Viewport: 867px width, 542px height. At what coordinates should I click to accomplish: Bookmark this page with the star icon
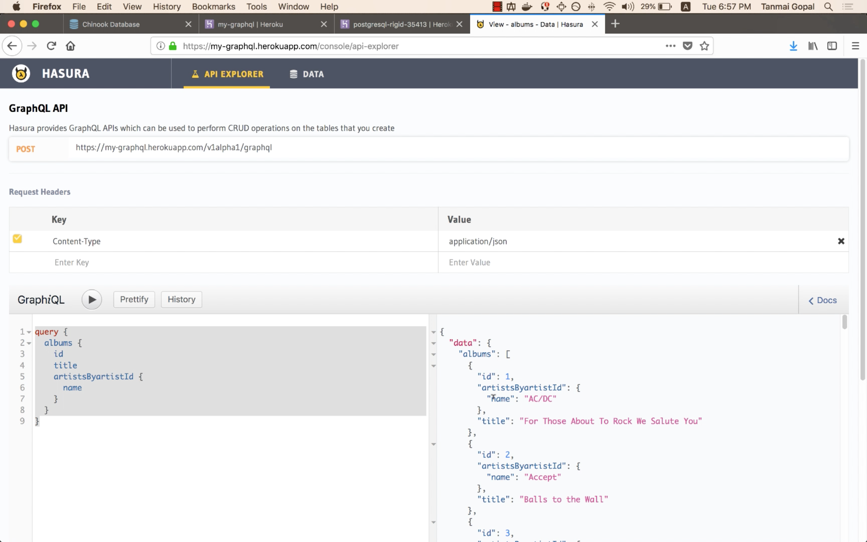704,46
